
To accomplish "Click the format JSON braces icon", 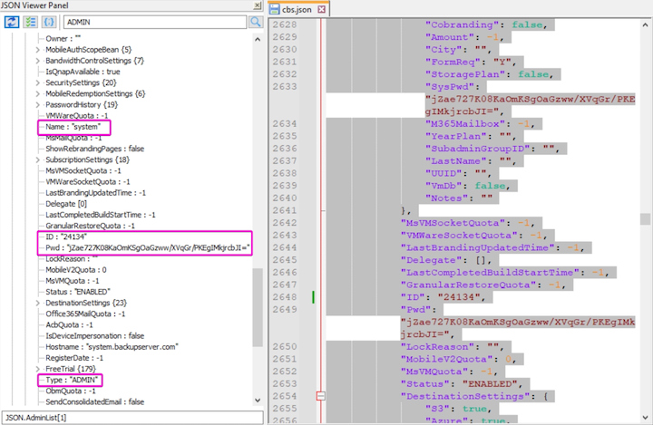I will click(x=49, y=22).
